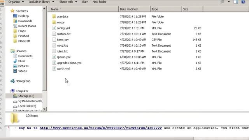Sort files by Name column
Image resolution: width=249 pixels, height=140 pixels.
pos(83,9)
